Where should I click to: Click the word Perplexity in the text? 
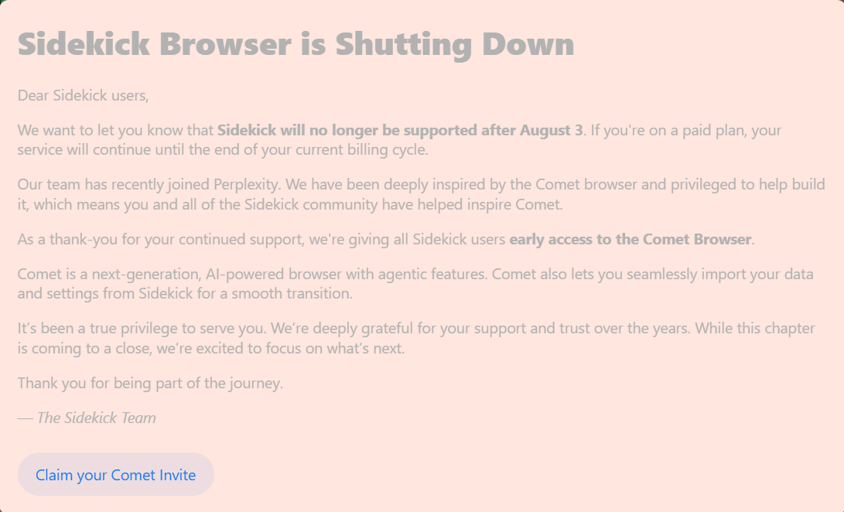(x=247, y=185)
